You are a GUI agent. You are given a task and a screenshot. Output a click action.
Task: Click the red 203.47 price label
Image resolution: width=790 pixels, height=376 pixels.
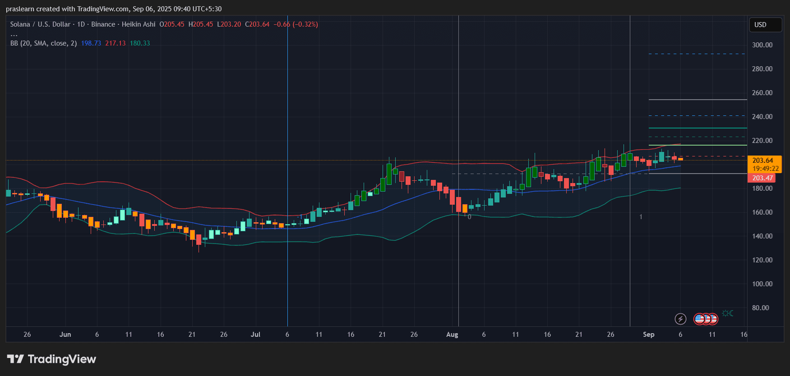click(762, 178)
